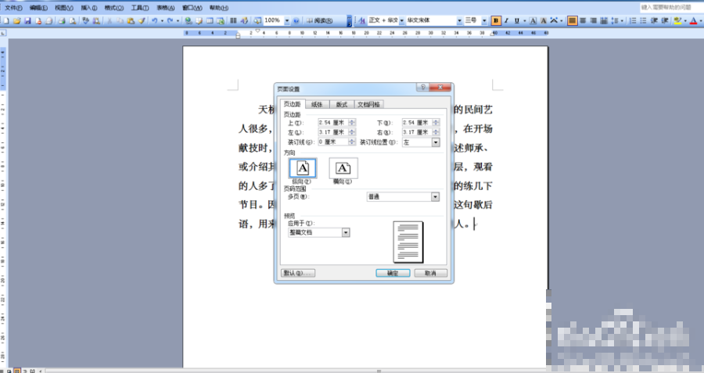Insert a table from toolbar
The image size is (704, 373).
[210, 20]
